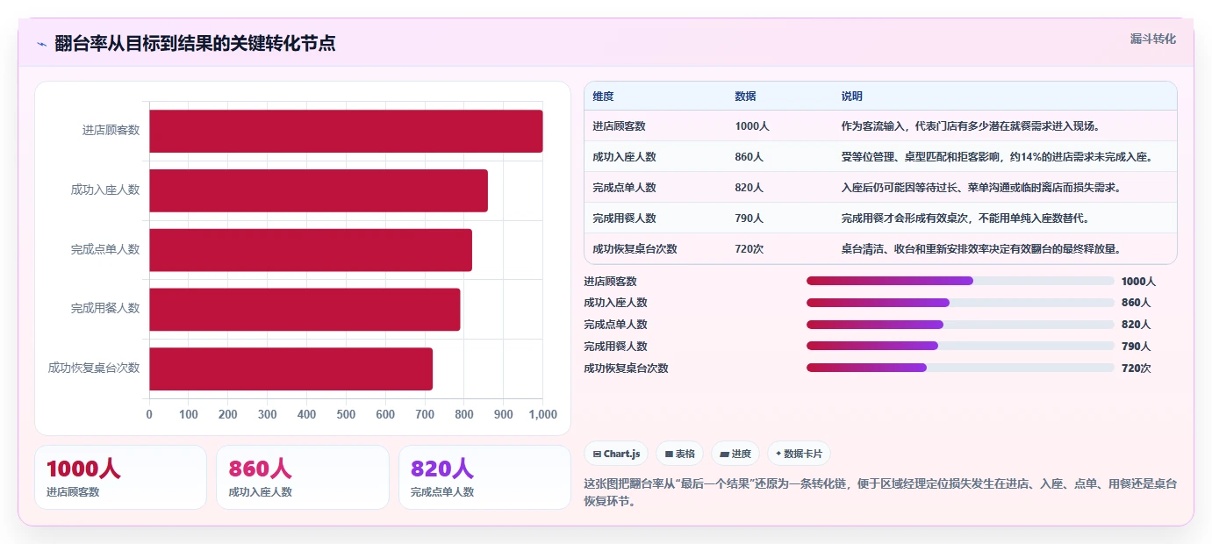Click the 维度 table column header
Viewport: 1212px width, 544px height.
[x=603, y=97]
